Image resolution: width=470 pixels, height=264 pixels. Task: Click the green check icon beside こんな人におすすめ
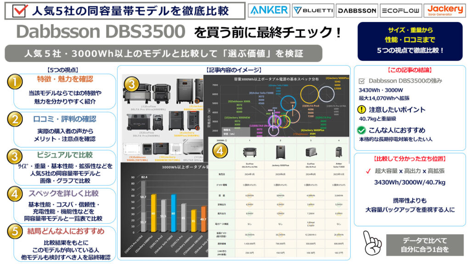(x=362, y=130)
